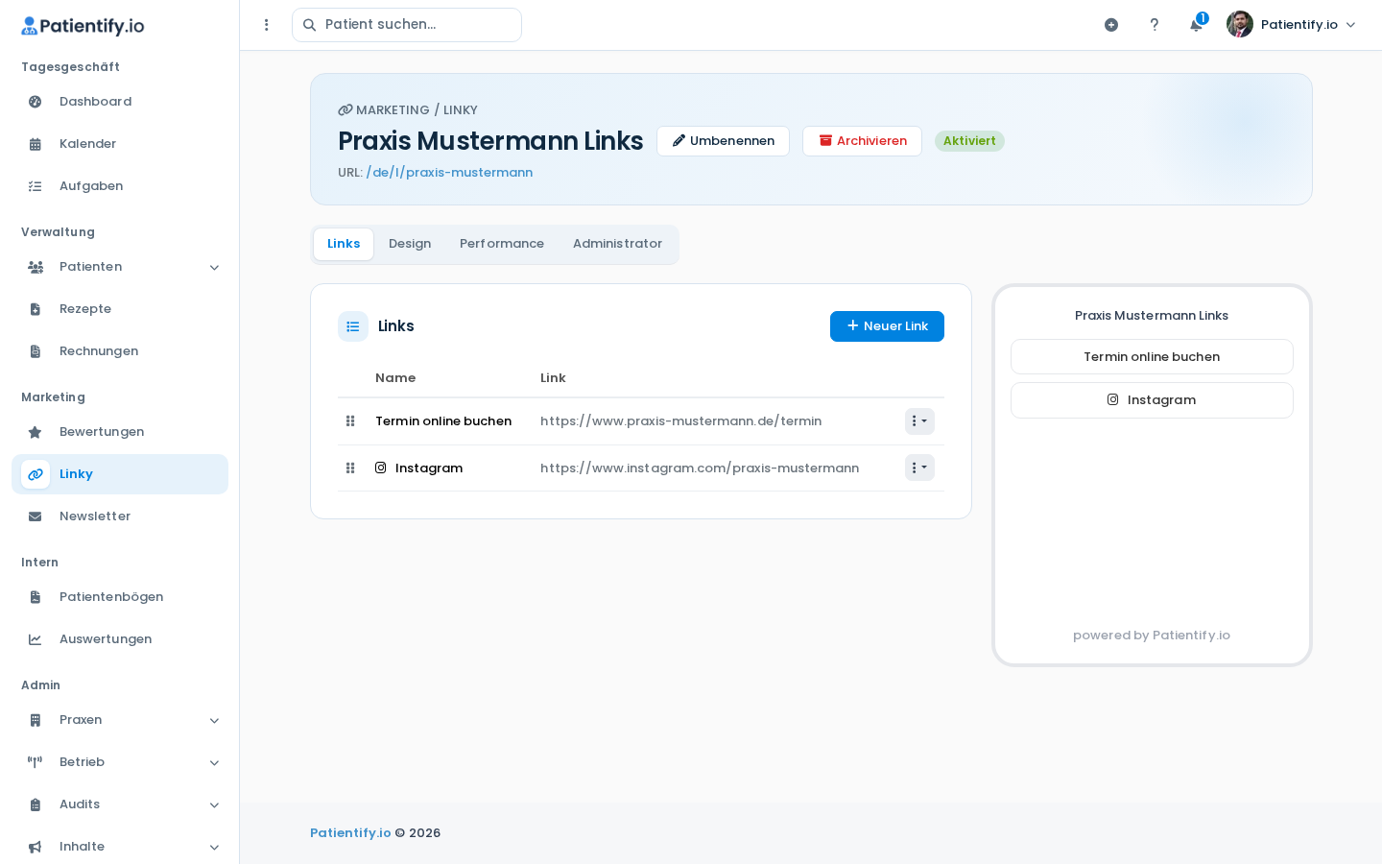Click the Aufgaben checklist icon

point(36,186)
